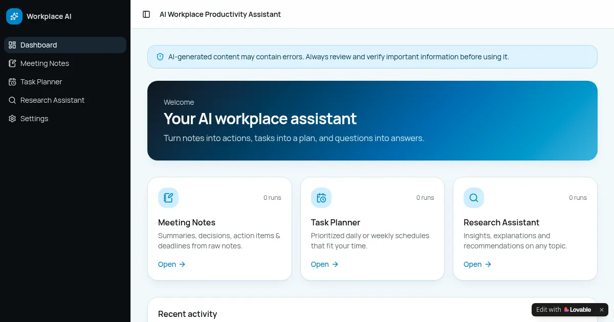Click the Recent activity heading

[x=188, y=314]
